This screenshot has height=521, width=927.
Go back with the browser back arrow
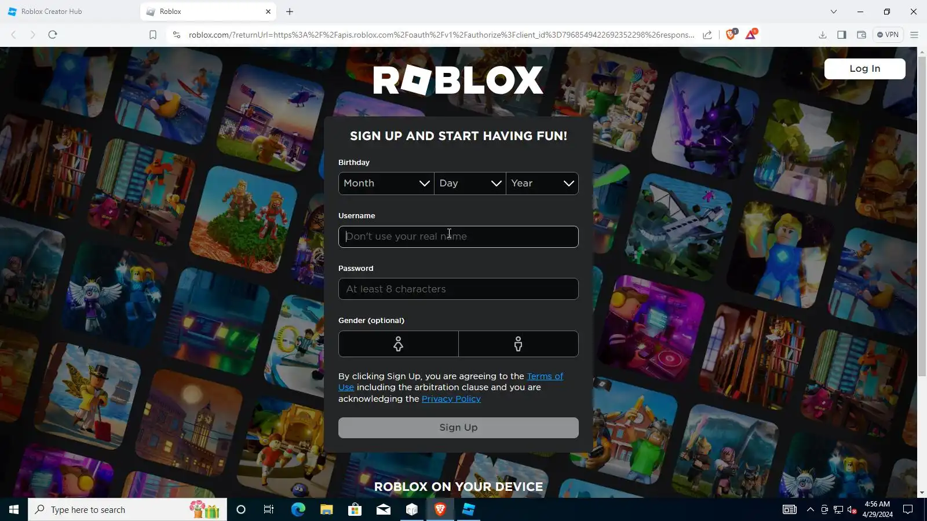click(x=13, y=35)
